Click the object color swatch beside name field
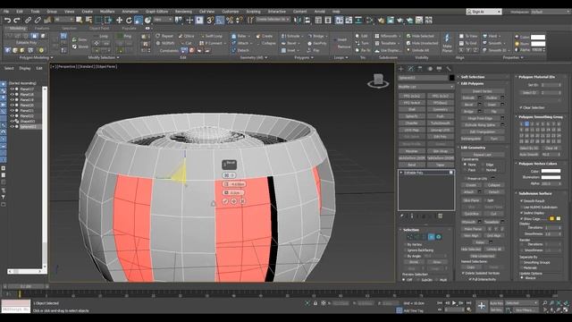572x322 pixels. click(x=451, y=78)
